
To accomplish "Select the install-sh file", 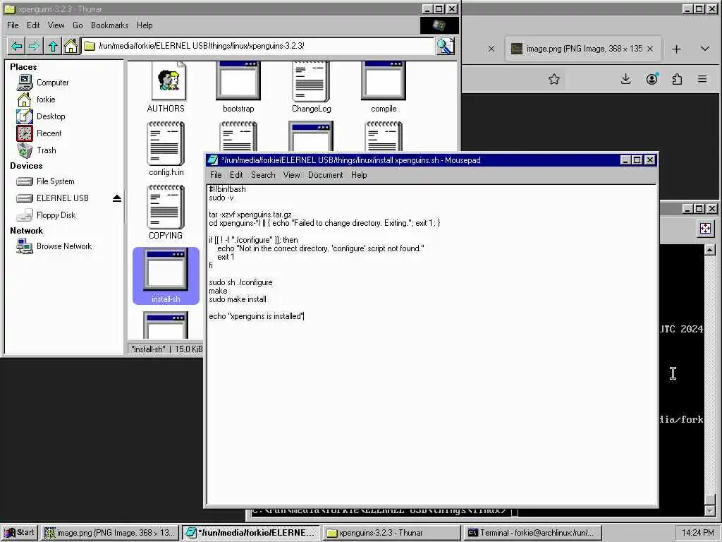I will (x=166, y=276).
